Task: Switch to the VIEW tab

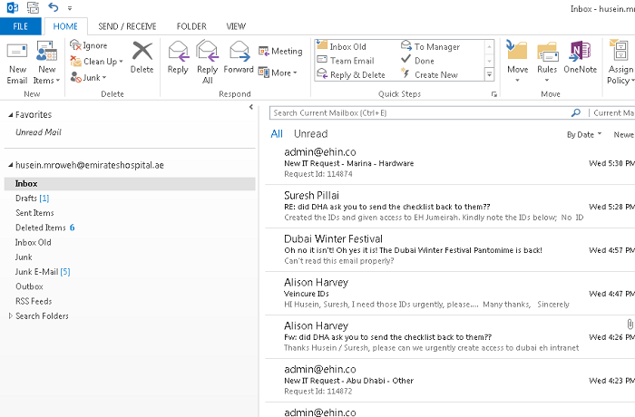Action: coord(236,26)
